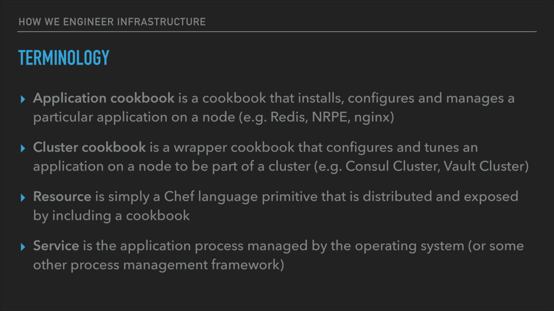Click the text other process management framework
Viewport: 554px width, 311px height.
coord(156,265)
